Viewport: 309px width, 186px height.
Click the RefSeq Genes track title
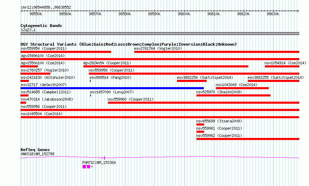pos(35,150)
